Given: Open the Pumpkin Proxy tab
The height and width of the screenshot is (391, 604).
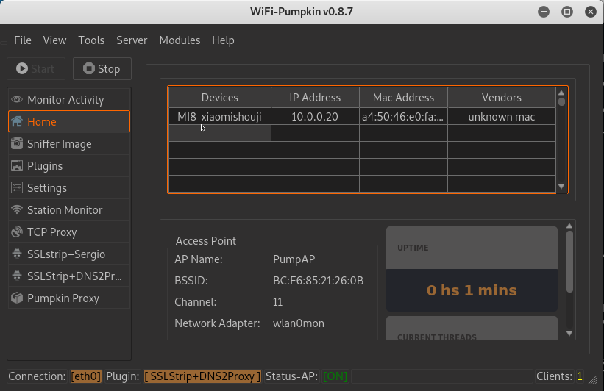Looking at the screenshot, I should (x=69, y=298).
